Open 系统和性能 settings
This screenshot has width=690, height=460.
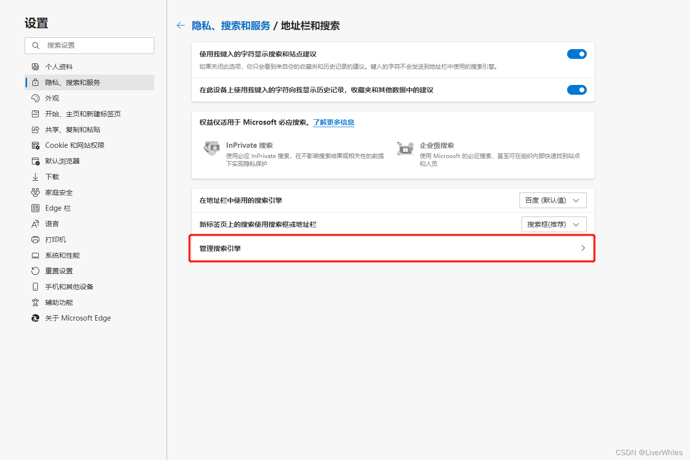tap(89, 255)
